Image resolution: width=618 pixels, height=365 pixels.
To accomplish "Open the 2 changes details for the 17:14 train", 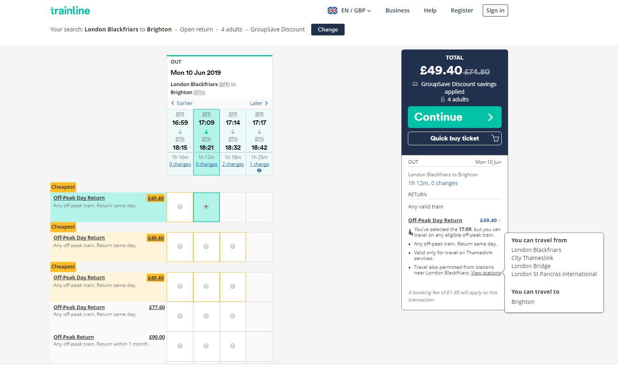I will [233, 164].
